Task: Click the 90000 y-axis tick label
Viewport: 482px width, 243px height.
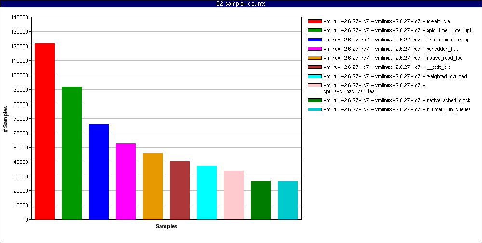Action: pyautogui.click(x=21, y=90)
